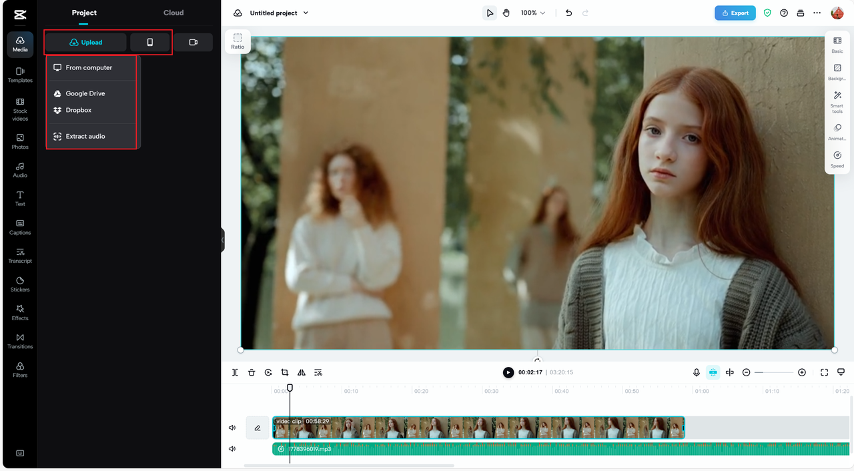Open Animation properties panel
The width and height of the screenshot is (854, 471).
pos(837,132)
